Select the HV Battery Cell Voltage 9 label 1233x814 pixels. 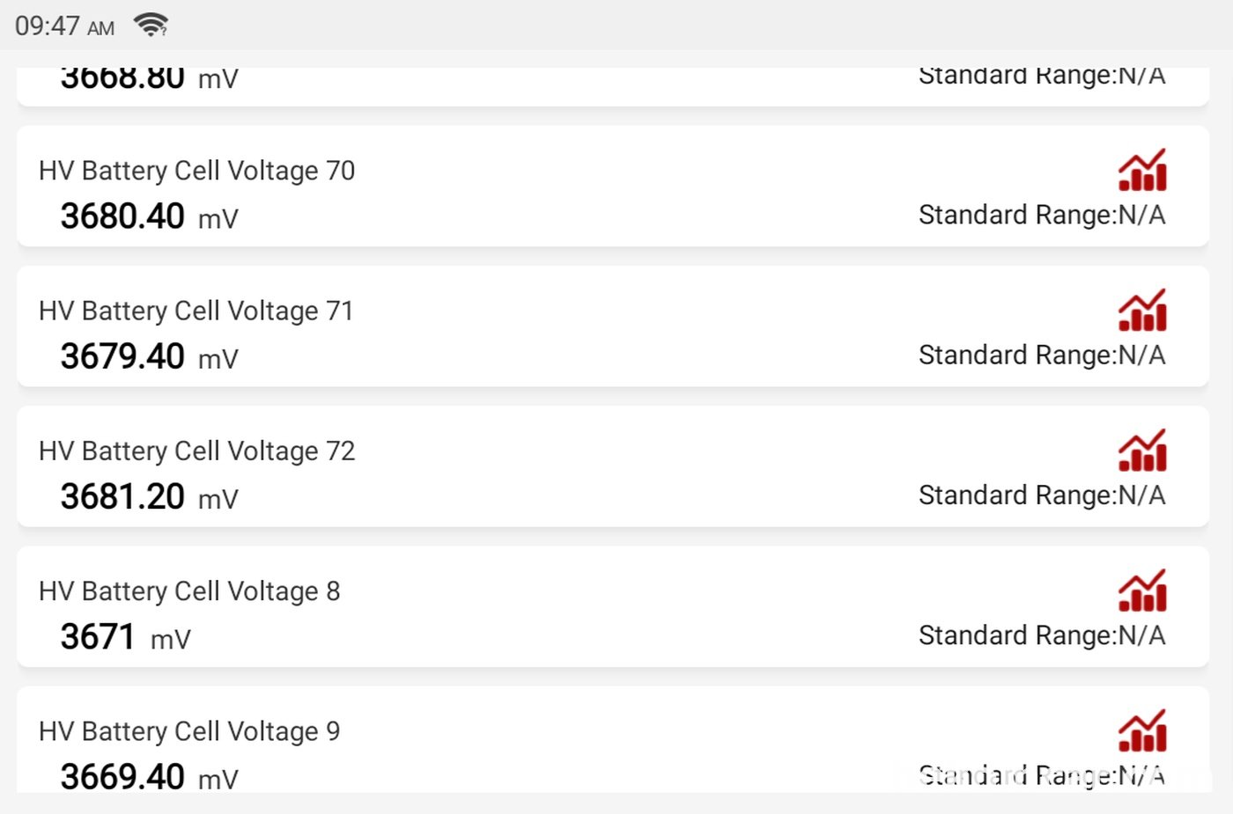tap(189, 730)
